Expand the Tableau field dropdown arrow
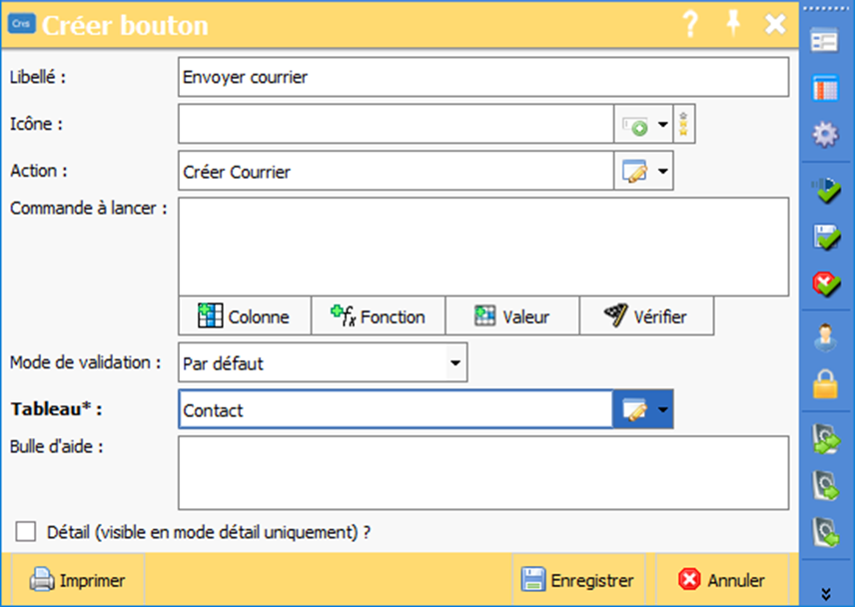 pos(661,409)
